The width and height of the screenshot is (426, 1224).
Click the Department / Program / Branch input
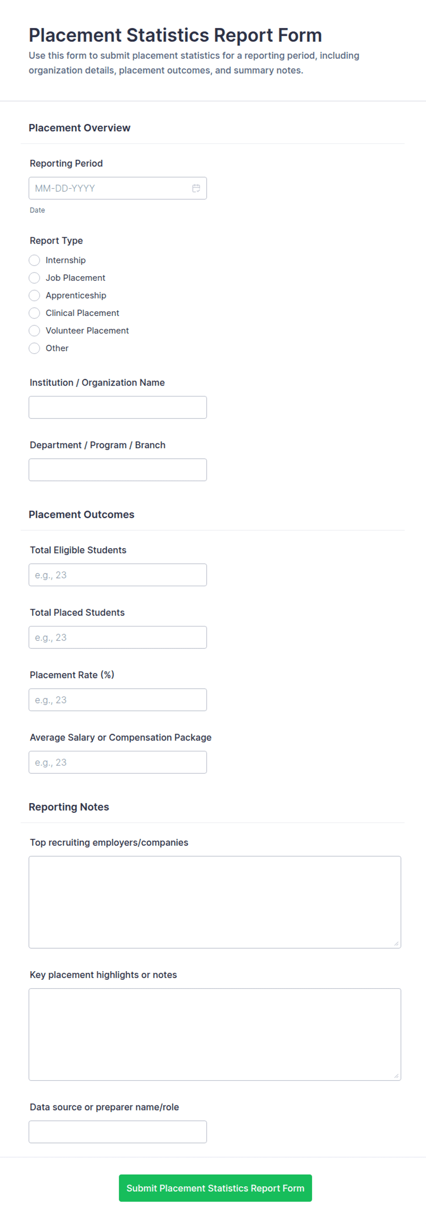[x=117, y=469]
